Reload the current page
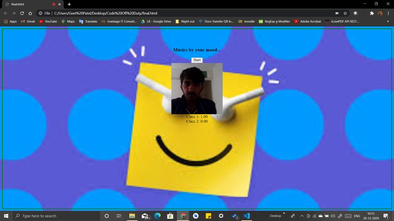 [x=22, y=13]
